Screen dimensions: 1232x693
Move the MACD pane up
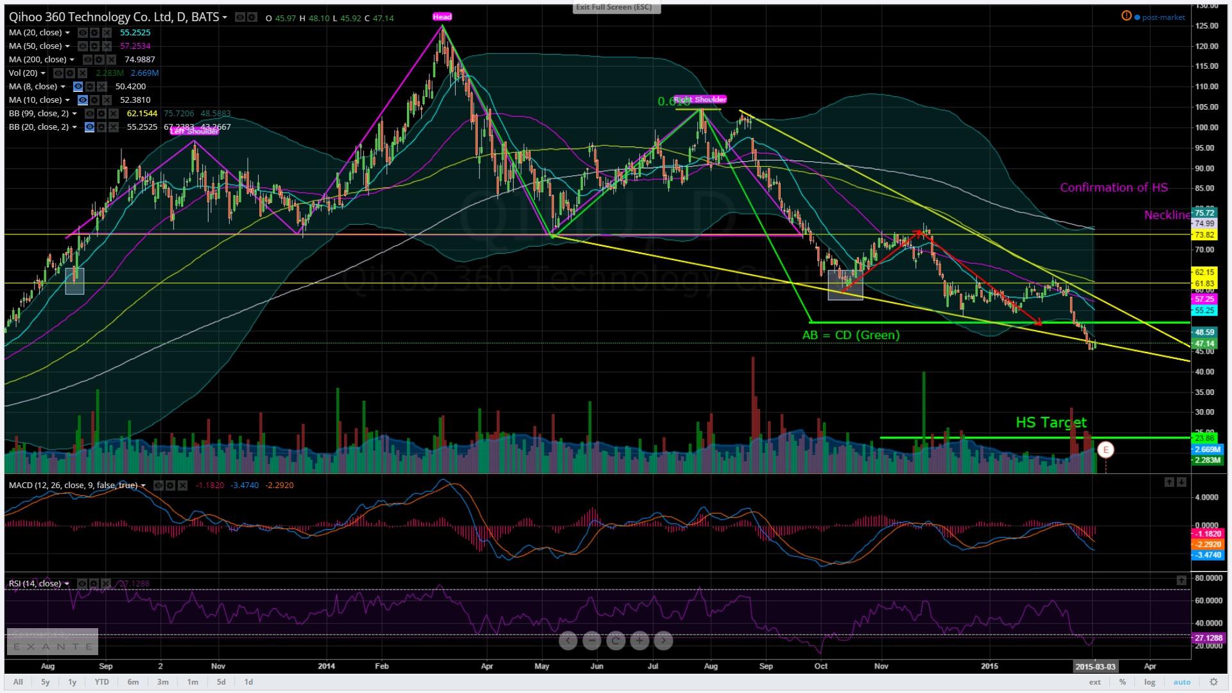(x=1169, y=482)
